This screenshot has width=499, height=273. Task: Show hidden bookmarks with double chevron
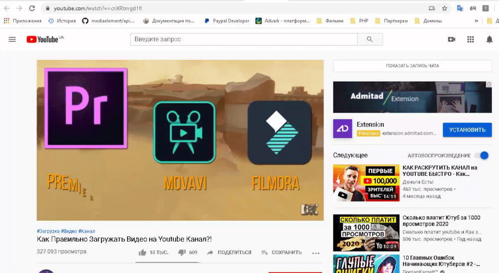coord(476,20)
